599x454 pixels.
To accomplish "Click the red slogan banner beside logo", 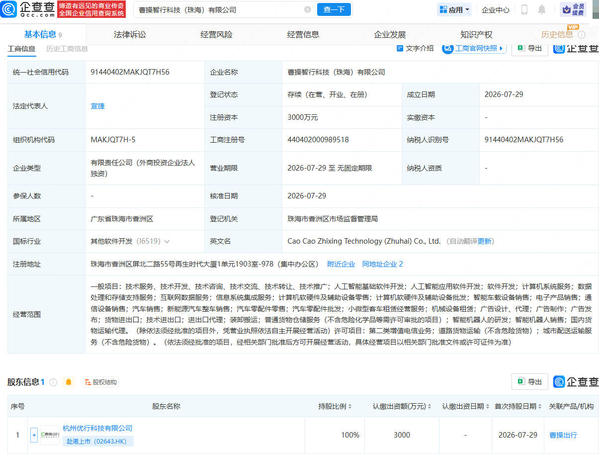I will [x=92, y=9].
